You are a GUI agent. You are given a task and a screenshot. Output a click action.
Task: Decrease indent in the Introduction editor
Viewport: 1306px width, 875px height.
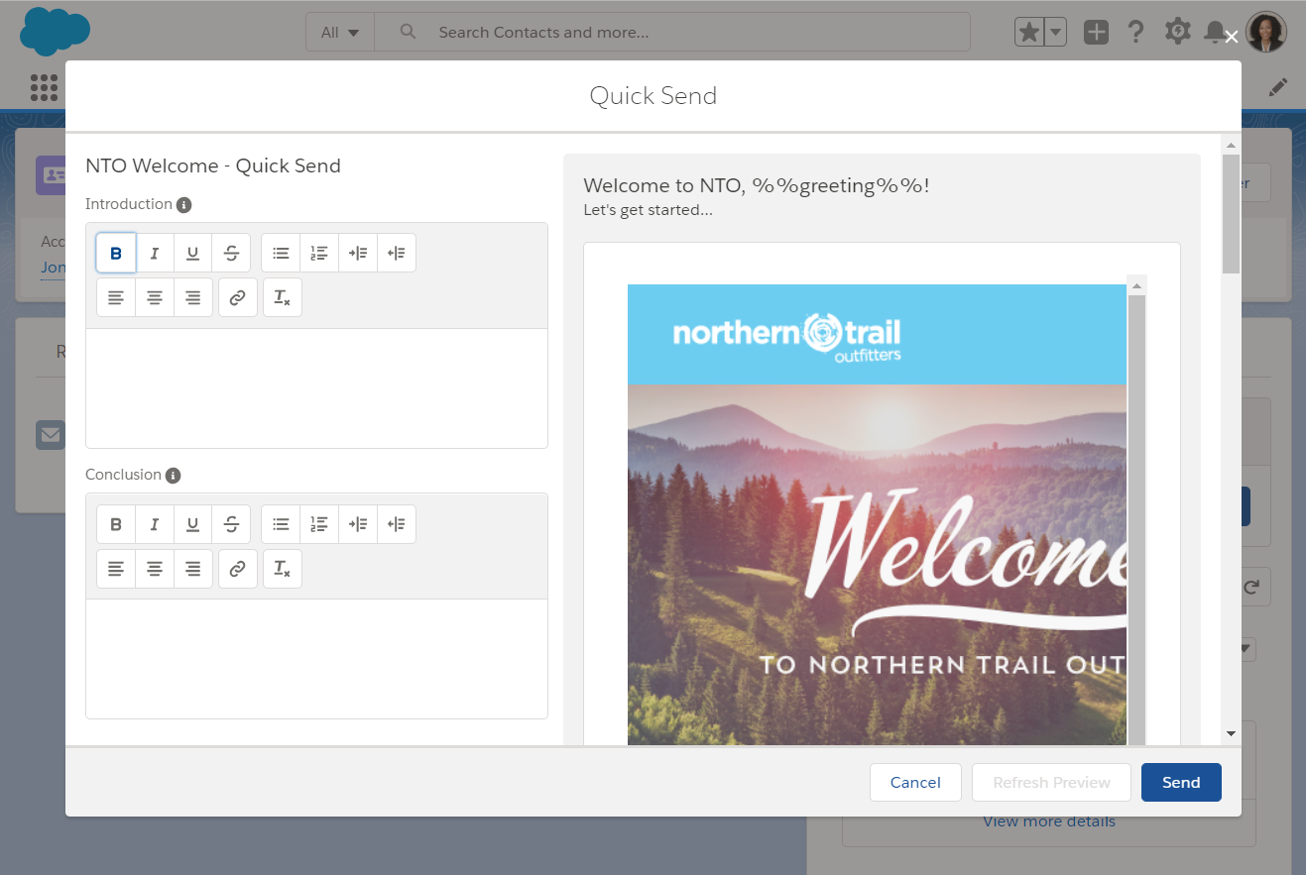point(397,253)
